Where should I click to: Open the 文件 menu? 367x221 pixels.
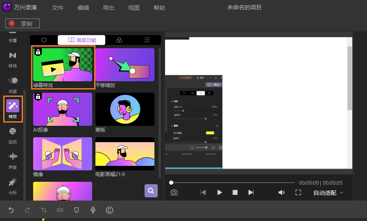click(x=58, y=8)
